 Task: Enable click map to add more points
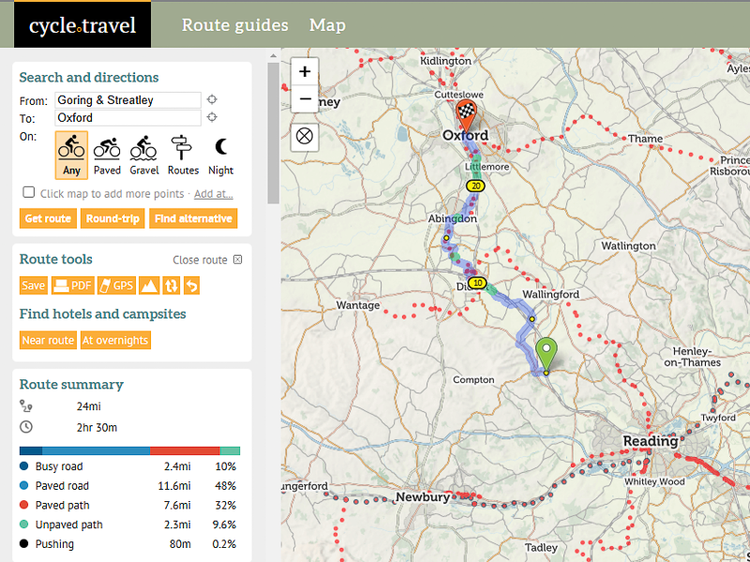point(29,193)
